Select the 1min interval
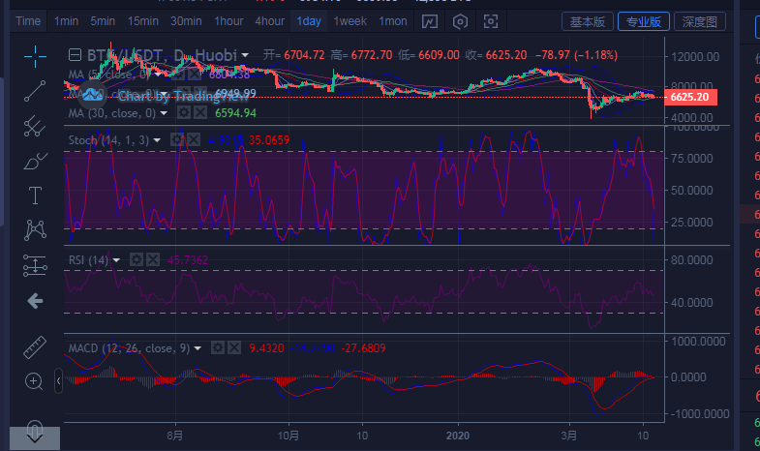This screenshot has width=760, height=451. [x=67, y=21]
